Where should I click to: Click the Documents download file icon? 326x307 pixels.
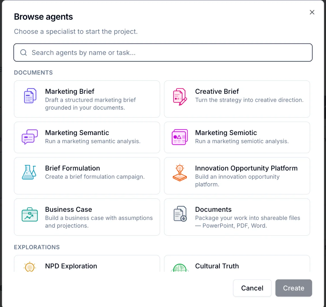tap(180, 214)
